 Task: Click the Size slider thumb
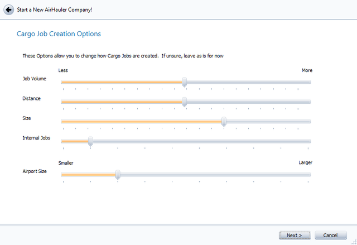pos(224,122)
